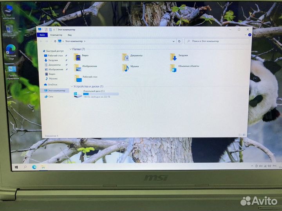
Task: Click the Forward arrow navigation button
Action: (47, 41)
